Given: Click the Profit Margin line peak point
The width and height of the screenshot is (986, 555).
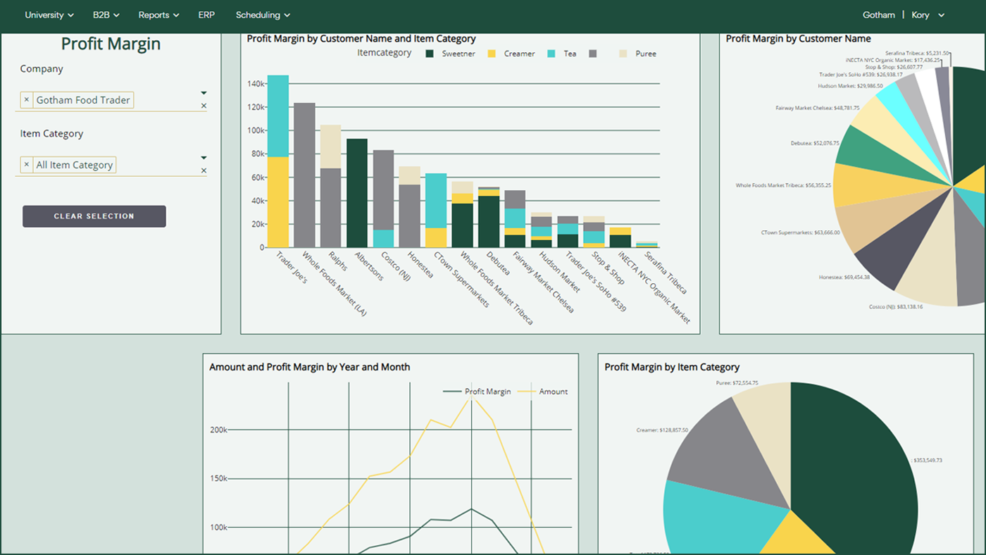Looking at the screenshot, I should (471, 509).
